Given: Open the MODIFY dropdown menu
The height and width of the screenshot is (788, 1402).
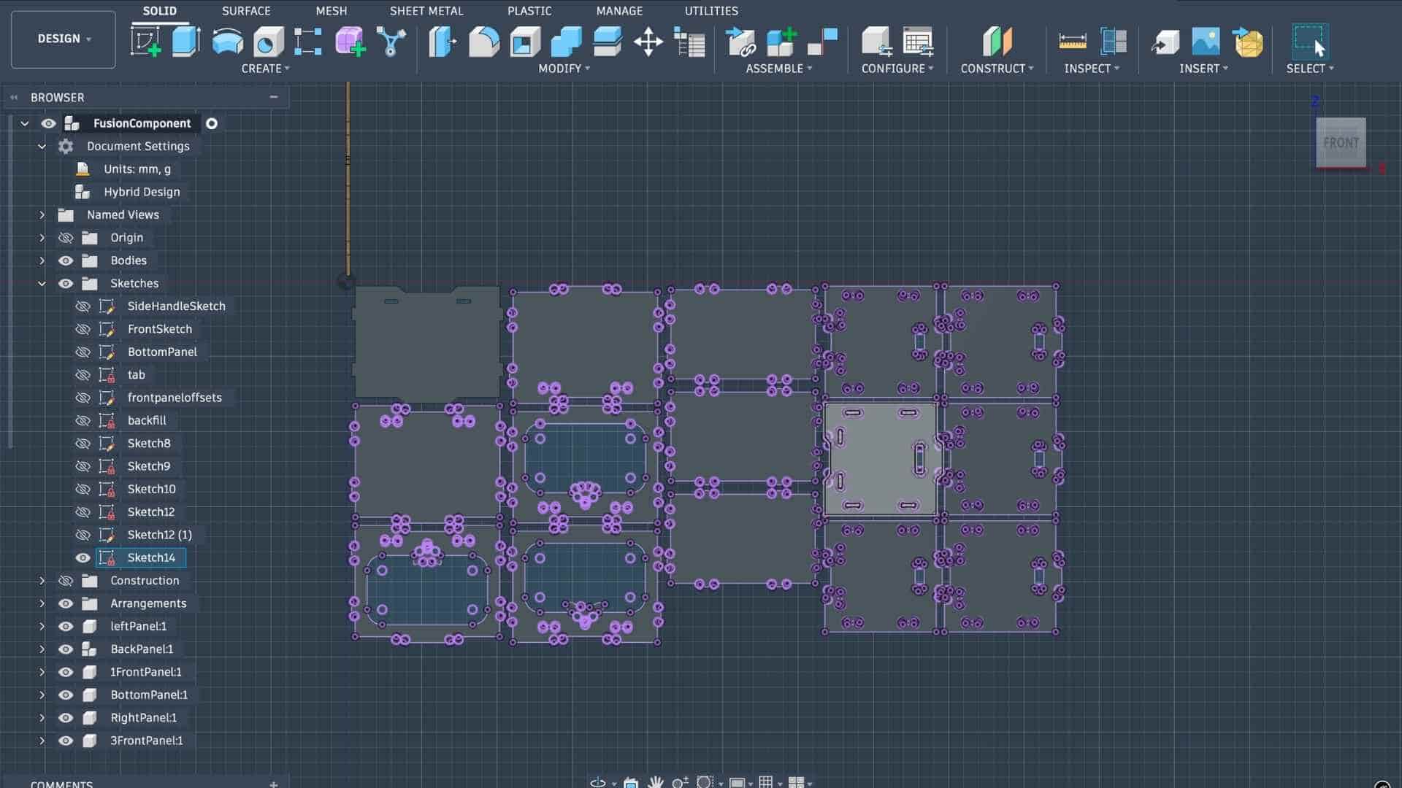Looking at the screenshot, I should pyautogui.click(x=564, y=69).
